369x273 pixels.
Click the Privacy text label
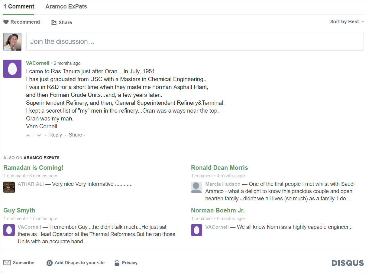[x=130, y=263]
